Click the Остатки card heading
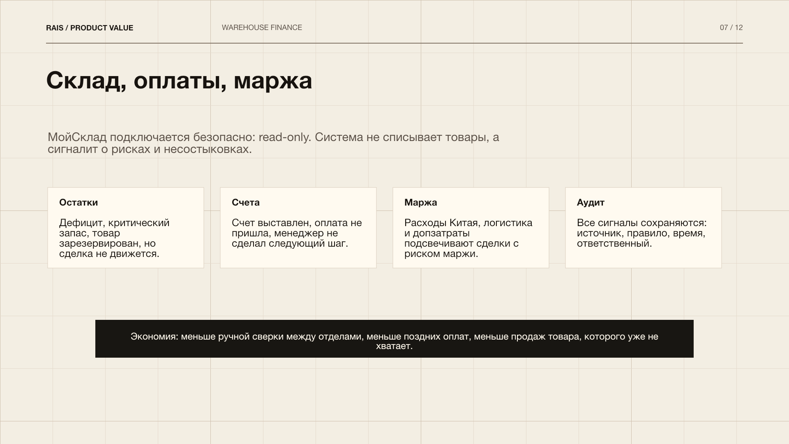The height and width of the screenshot is (444, 789). 78,202
